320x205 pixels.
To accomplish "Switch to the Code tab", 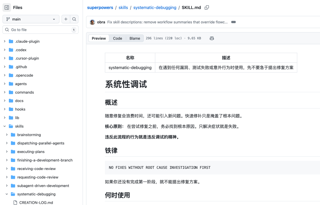I will coord(117,38).
